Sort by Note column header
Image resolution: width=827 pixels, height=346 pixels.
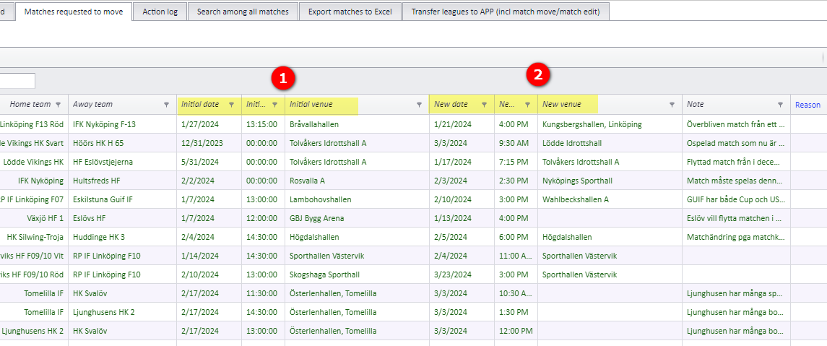pyautogui.click(x=695, y=105)
